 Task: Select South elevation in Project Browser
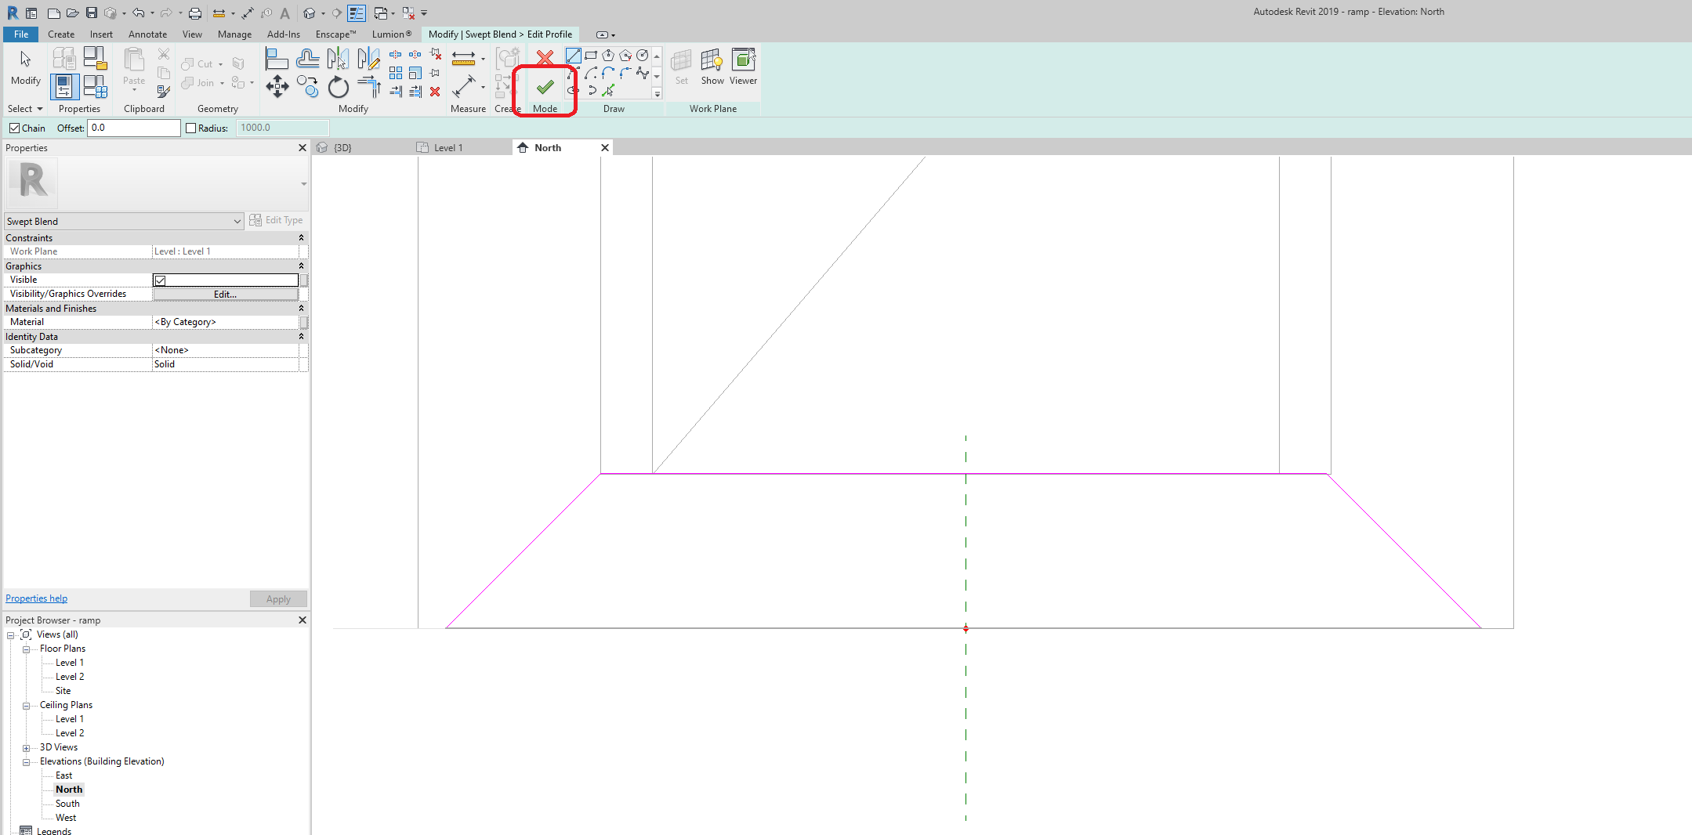67,804
